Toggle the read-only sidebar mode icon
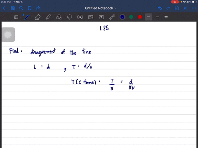The image size is (198, 148). tap(16, 17)
